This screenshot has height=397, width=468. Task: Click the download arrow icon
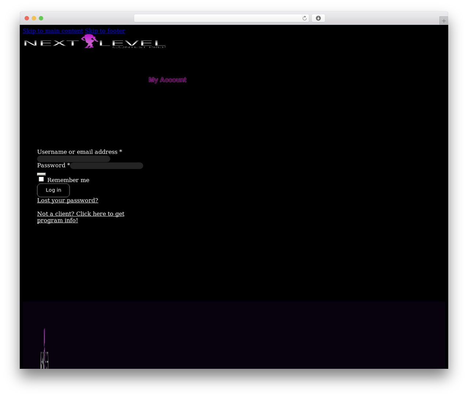click(x=318, y=18)
